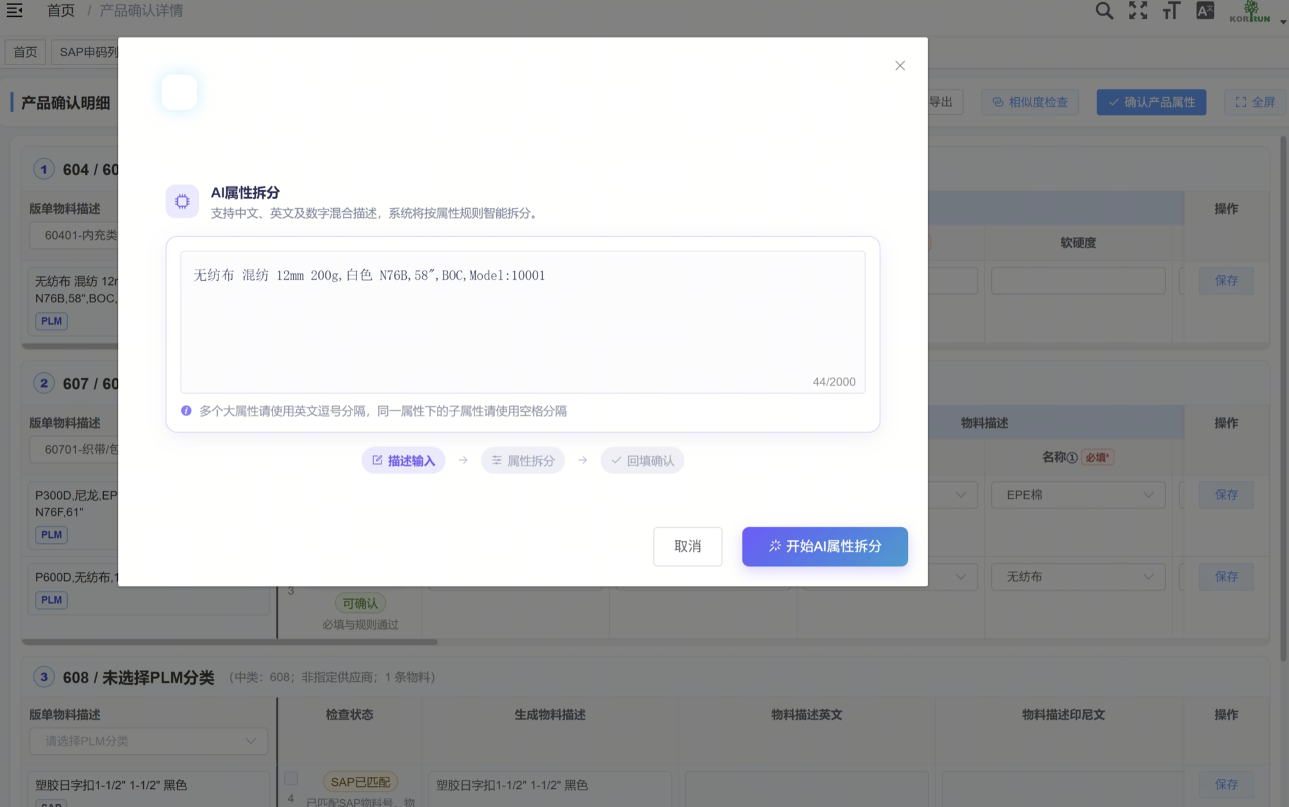
Task: Click the 可确认 status badge
Action: [x=360, y=603]
